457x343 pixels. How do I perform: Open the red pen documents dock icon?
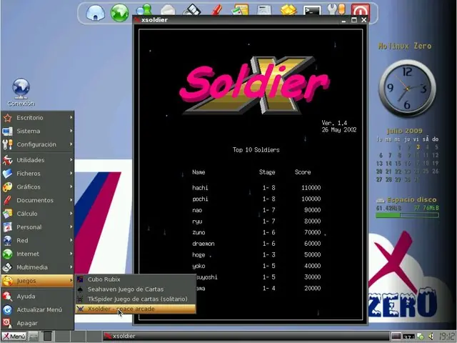coord(216,10)
